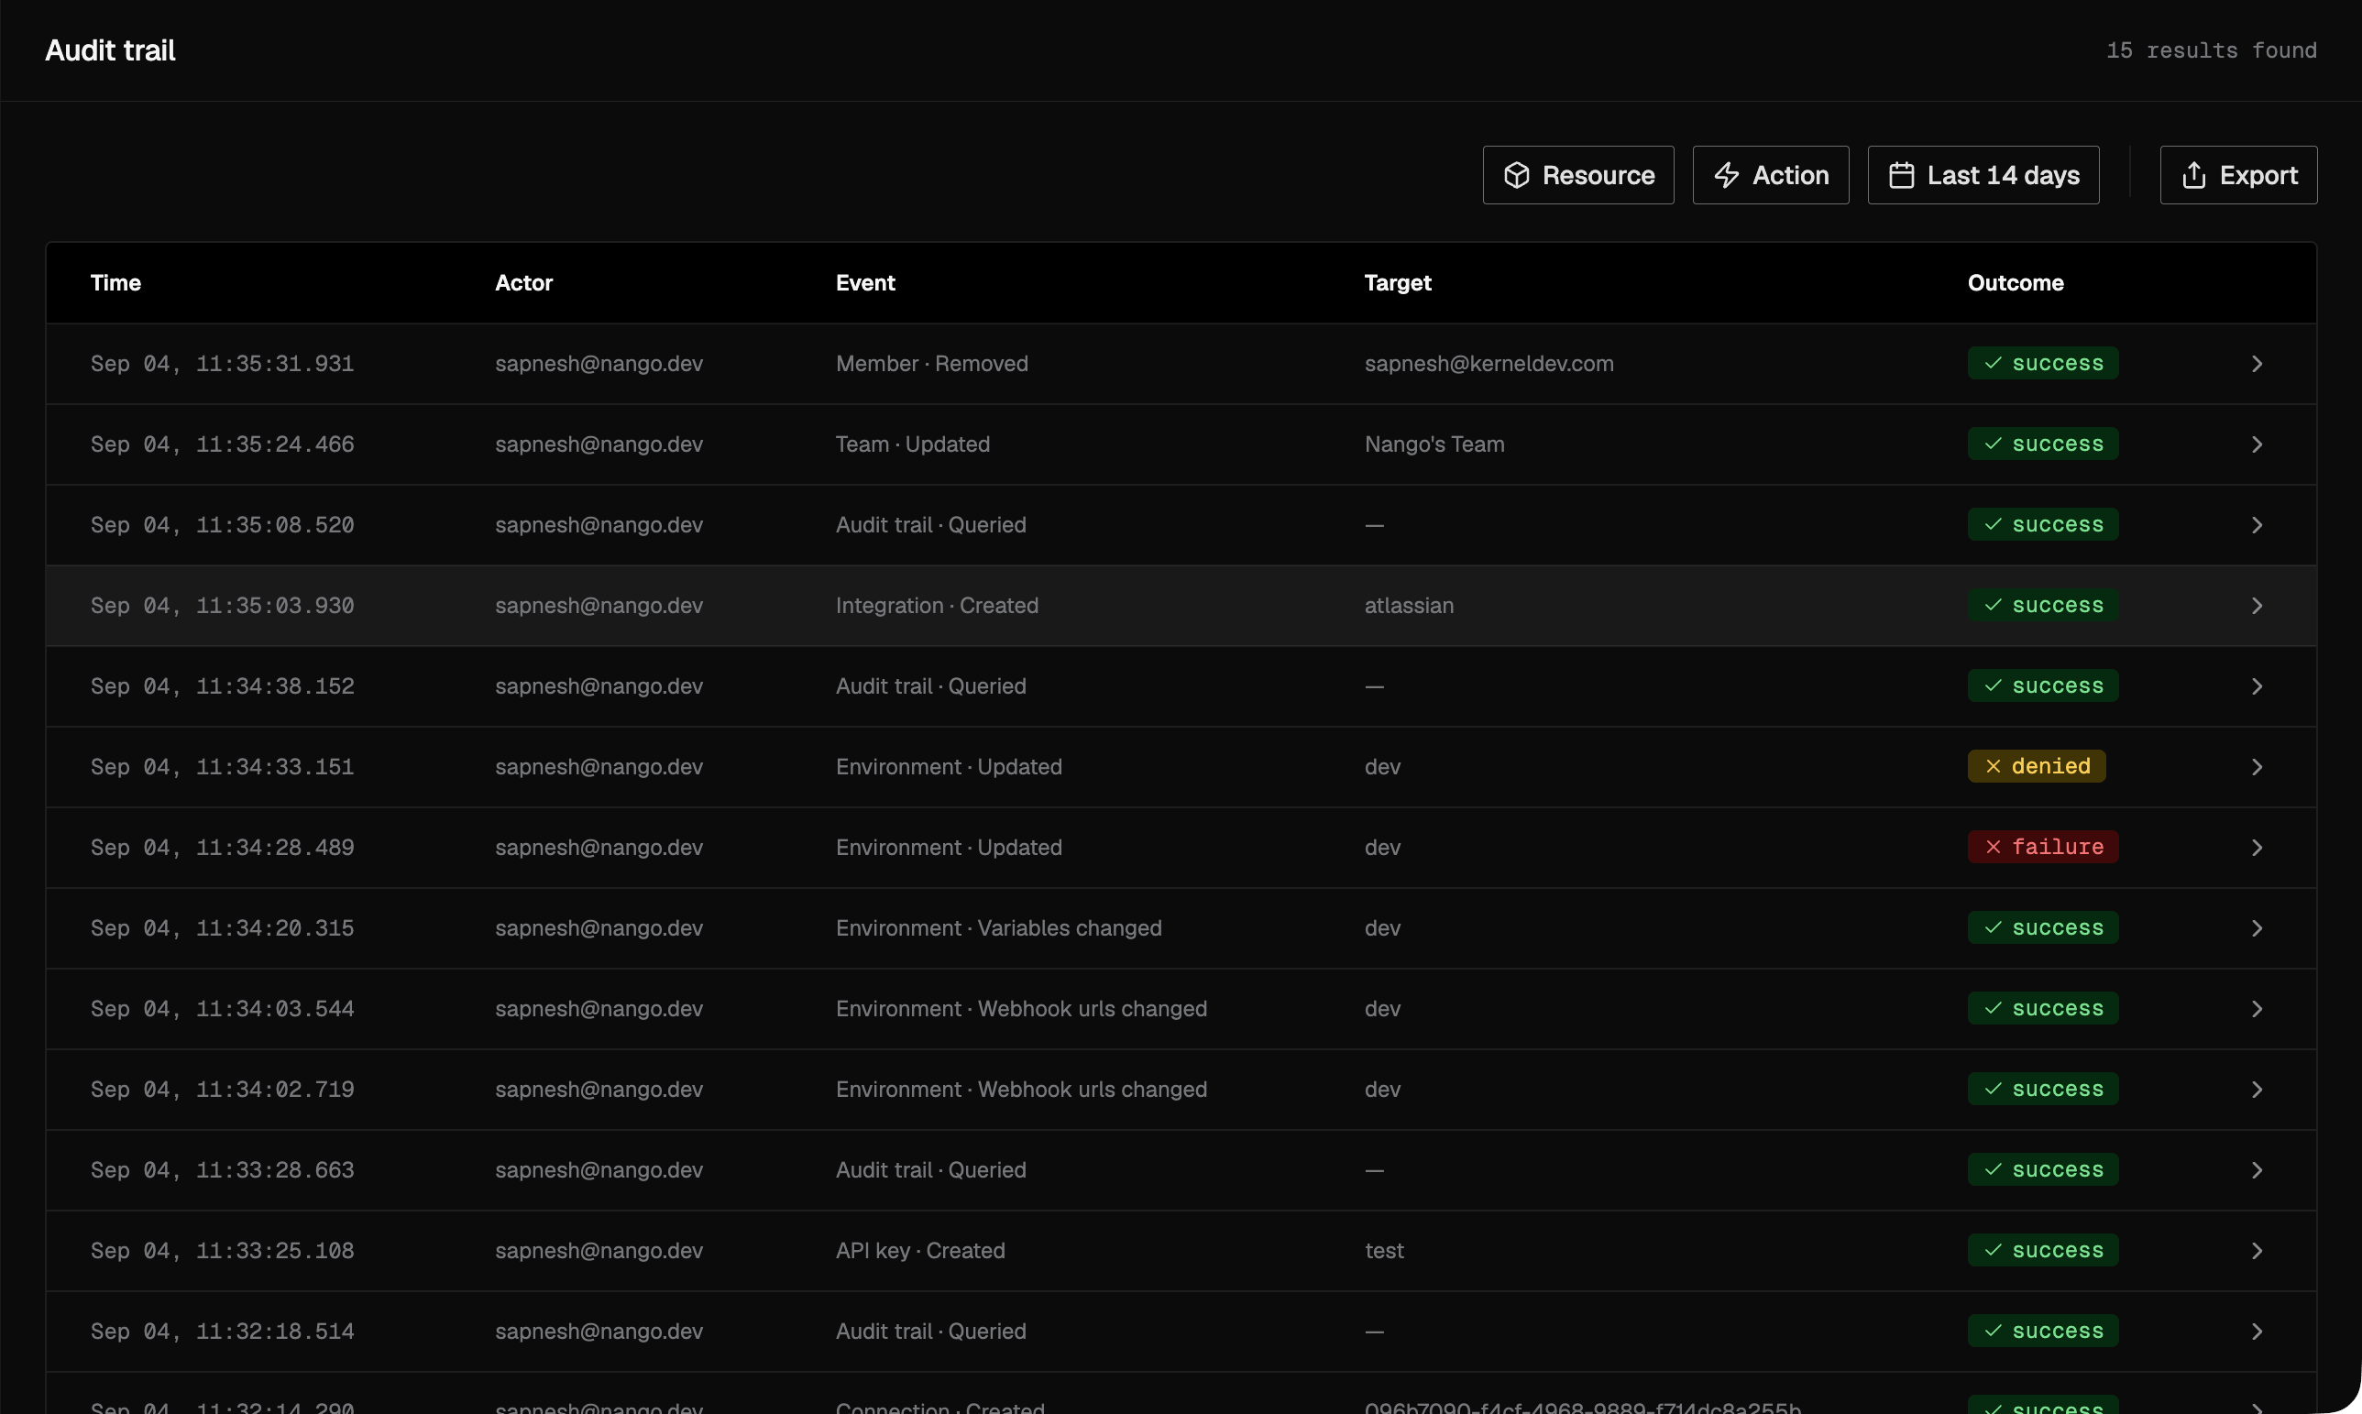
Task: Click success badge on Variables changed row
Action: [x=2043, y=928]
